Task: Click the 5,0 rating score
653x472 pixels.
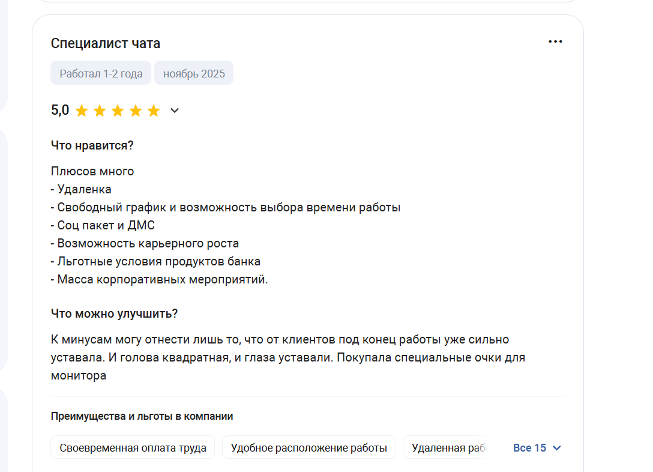Action: 60,110
